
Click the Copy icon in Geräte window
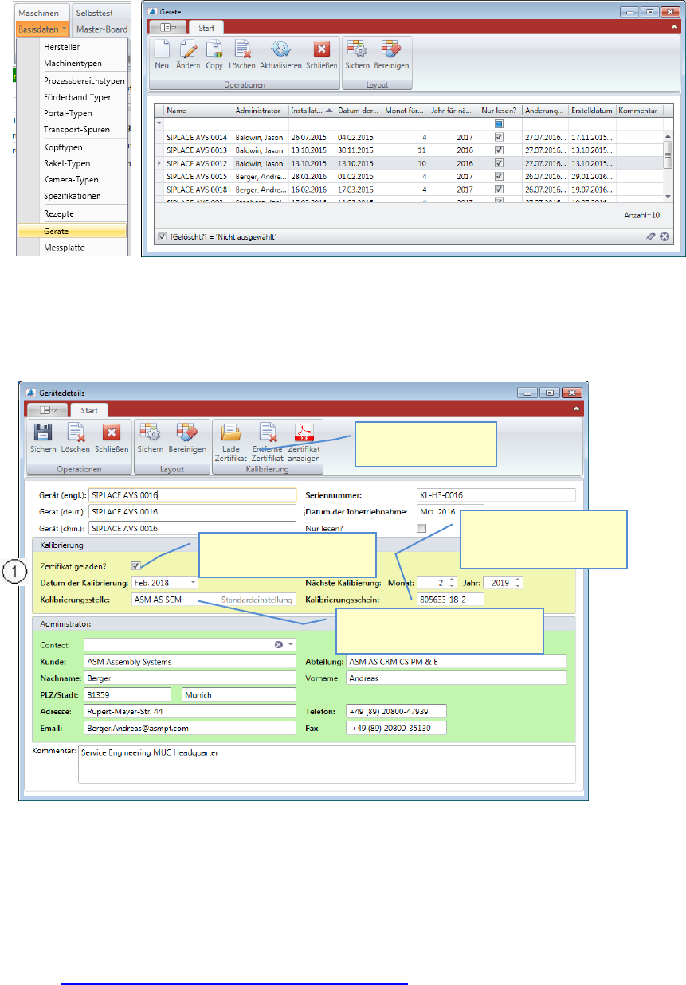pyautogui.click(x=214, y=51)
